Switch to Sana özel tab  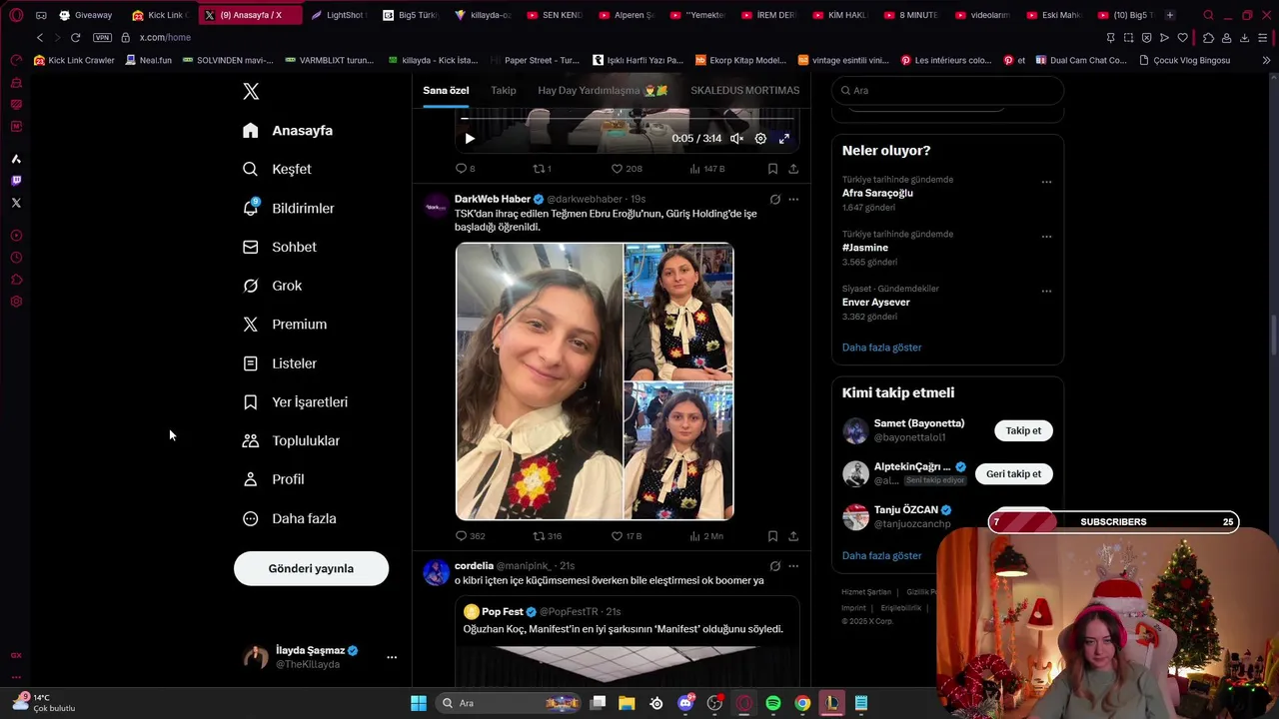pyautogui.click(x=446, y=90)
